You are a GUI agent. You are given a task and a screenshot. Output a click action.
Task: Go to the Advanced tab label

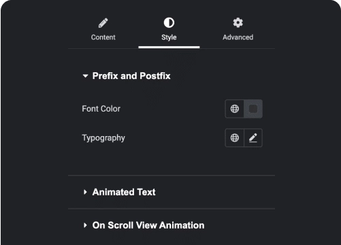pyautogui.click(x=238, y=37)
